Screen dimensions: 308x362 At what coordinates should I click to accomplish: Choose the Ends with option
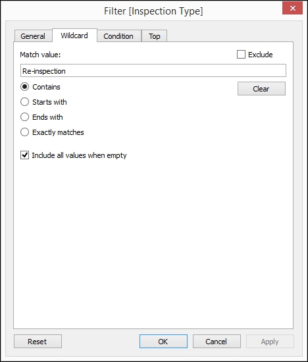(x=25, y=117)
